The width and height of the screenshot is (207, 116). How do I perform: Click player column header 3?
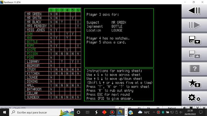point(62,10)
